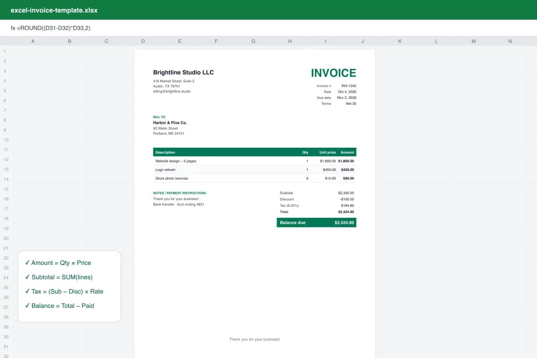This screenshot has width=537, height=358.
Task: Click the $15.00 unit price cell
Action: (x=330, y=178)
